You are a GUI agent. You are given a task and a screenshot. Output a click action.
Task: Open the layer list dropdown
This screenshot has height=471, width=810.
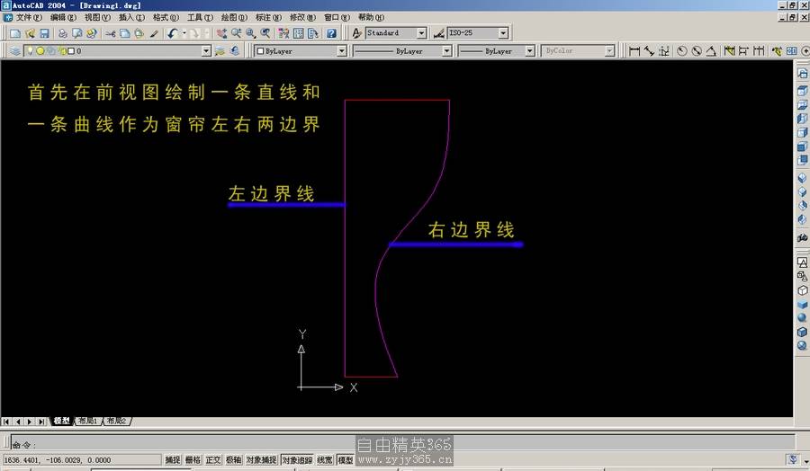pyautogui.click(x=206, y=51)
